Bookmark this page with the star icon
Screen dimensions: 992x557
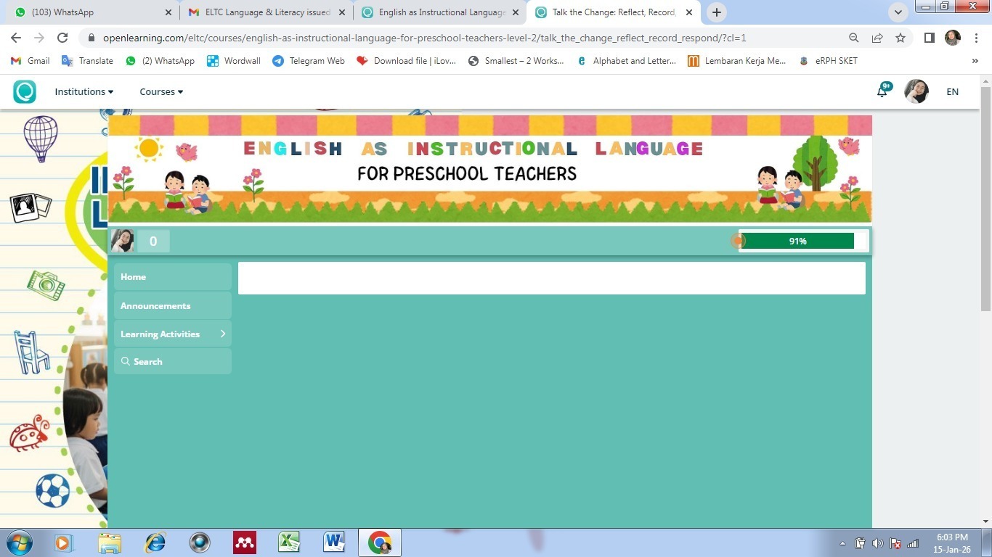tap(900, 38)
